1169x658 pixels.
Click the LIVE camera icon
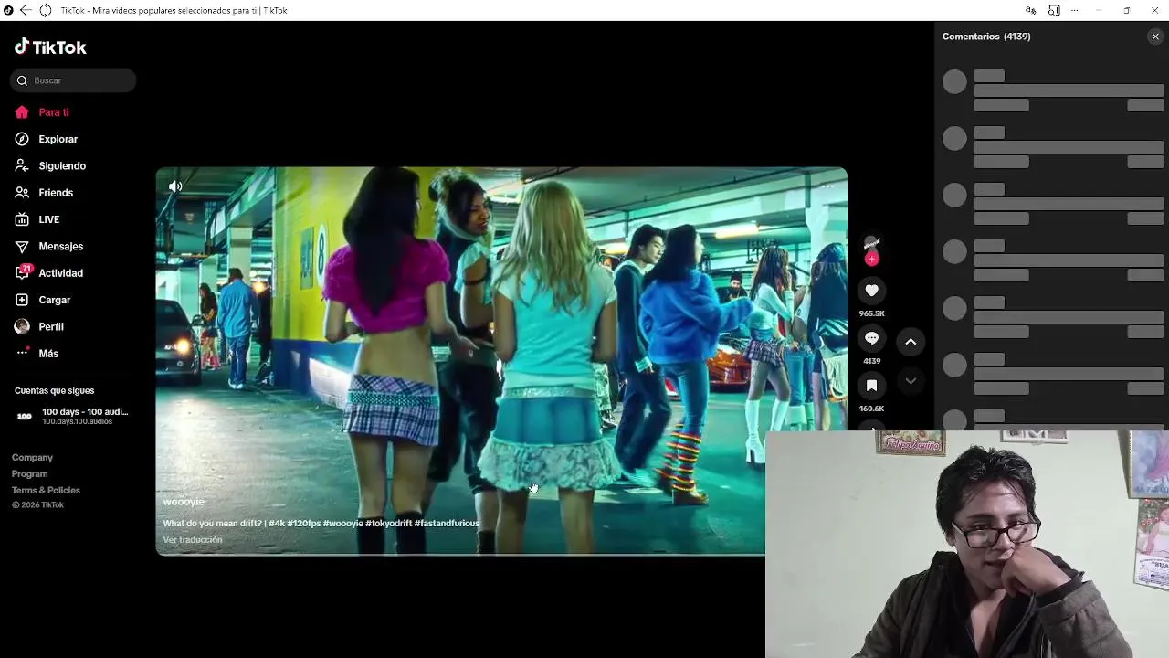pyautogui.click(x=22, y=219)
